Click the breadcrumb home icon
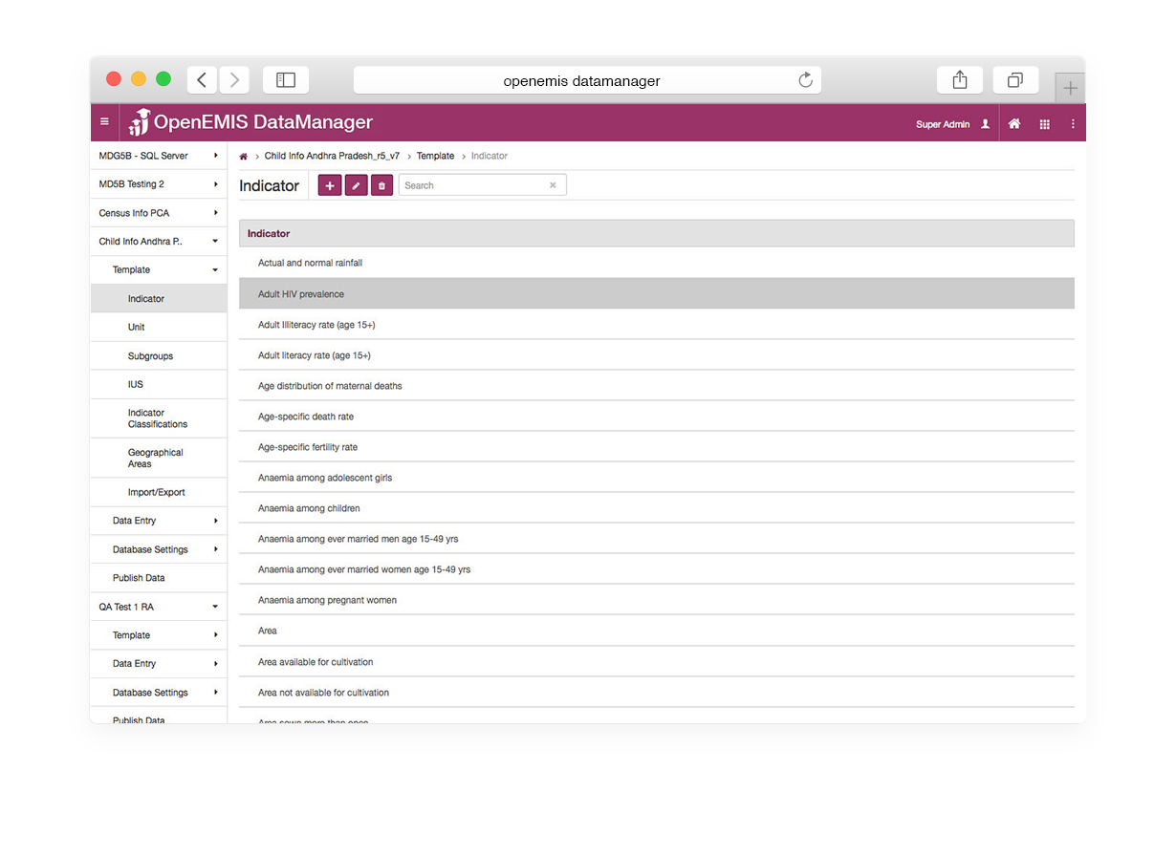The image size is (1176, 856). [244, 156]
